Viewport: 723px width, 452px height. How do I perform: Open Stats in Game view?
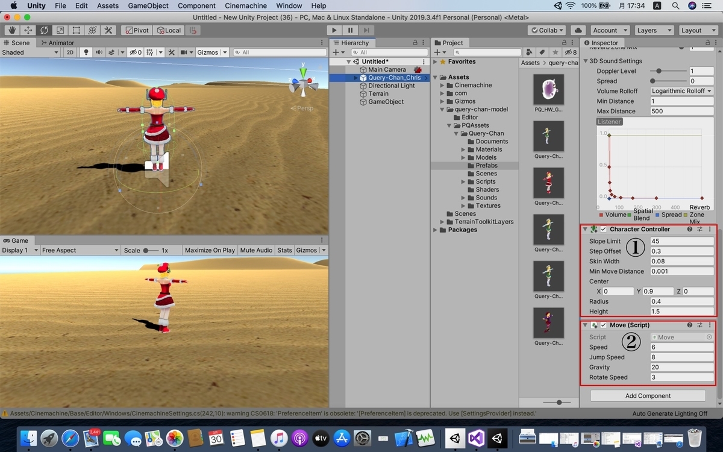tap(284, 250)
